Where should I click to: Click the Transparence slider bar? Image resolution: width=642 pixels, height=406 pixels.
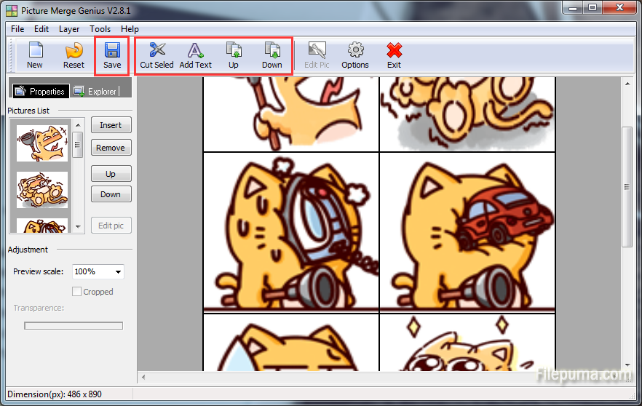[x=74, y=326]
